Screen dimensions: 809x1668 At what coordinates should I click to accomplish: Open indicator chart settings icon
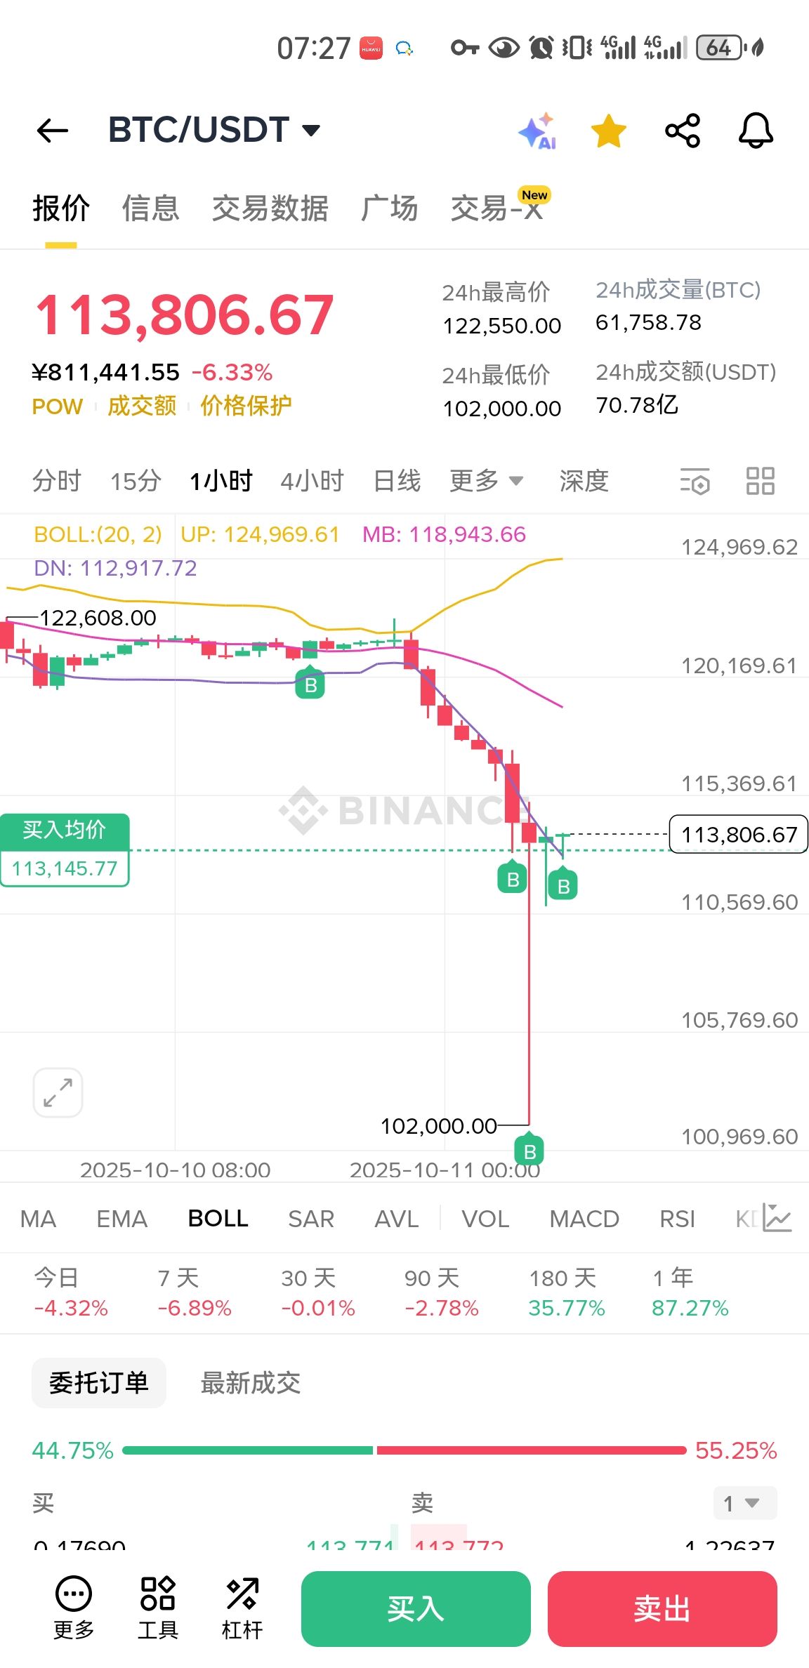777,1219
